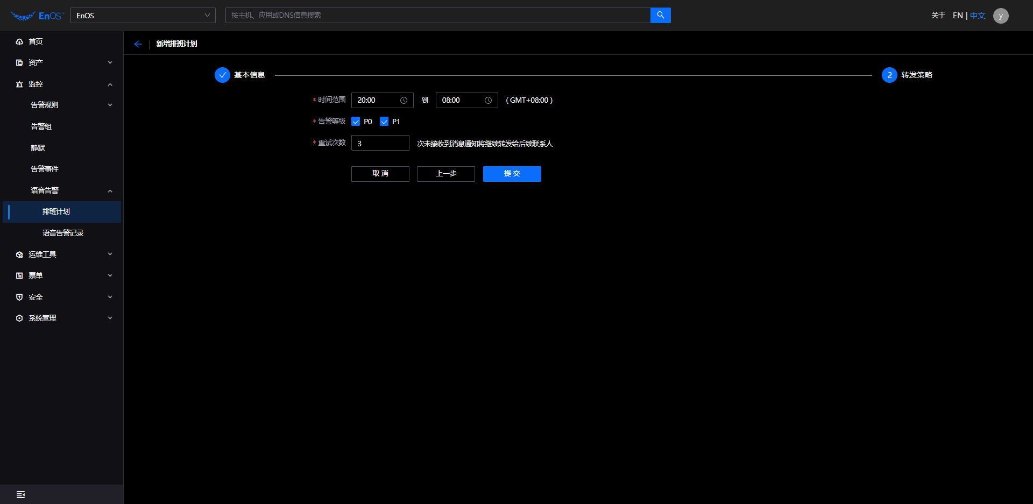Collapse the 监控 menu chevron

pos(110,84)
